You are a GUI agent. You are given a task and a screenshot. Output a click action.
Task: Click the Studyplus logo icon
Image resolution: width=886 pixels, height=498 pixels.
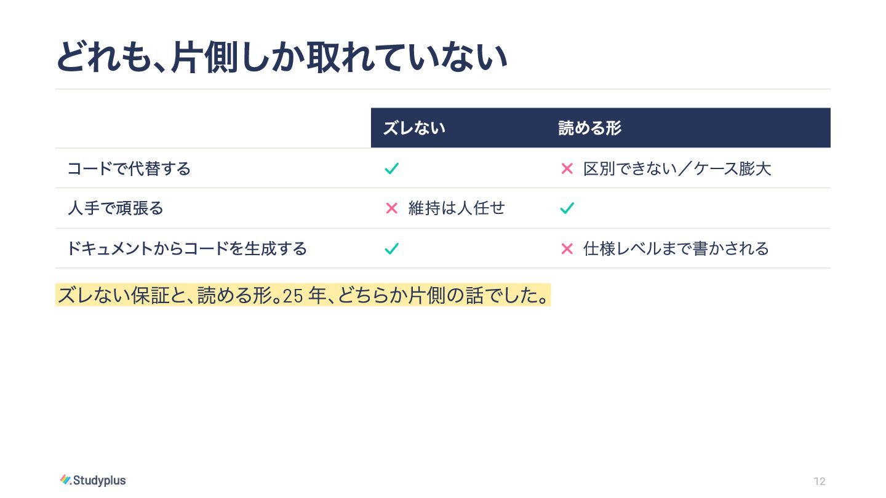[x=66, y=480]
